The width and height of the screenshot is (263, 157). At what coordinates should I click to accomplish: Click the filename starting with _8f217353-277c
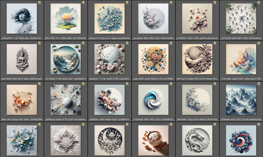point(66,38)
